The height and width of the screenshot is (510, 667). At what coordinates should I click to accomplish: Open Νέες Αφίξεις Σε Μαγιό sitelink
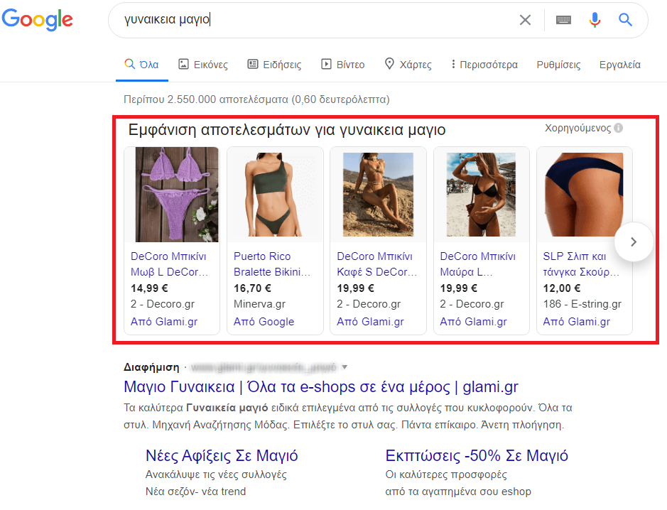coord(222,456)
